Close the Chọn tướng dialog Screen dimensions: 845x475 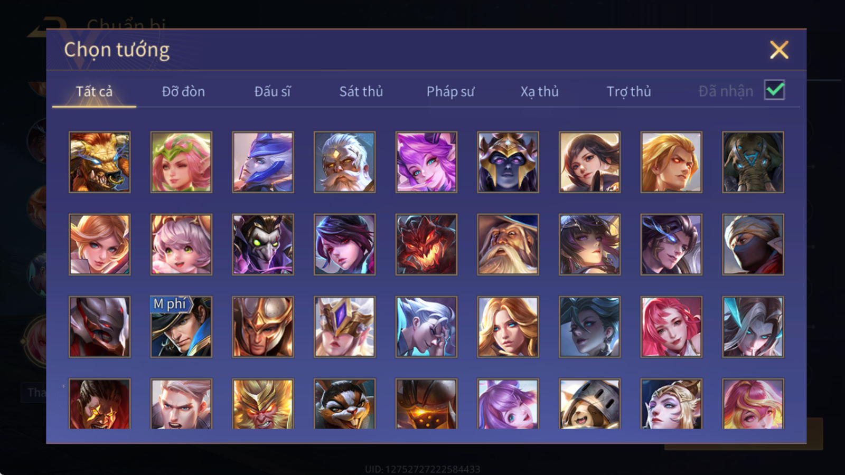tap(779, 50)
